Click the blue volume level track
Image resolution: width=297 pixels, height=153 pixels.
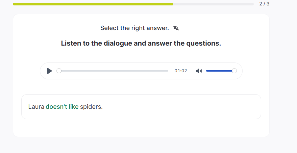(x=219, y=71)
